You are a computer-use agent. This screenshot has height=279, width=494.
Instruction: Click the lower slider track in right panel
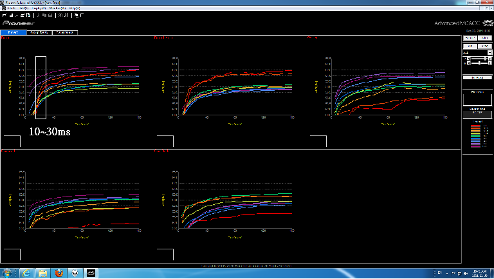pos(479,63)
